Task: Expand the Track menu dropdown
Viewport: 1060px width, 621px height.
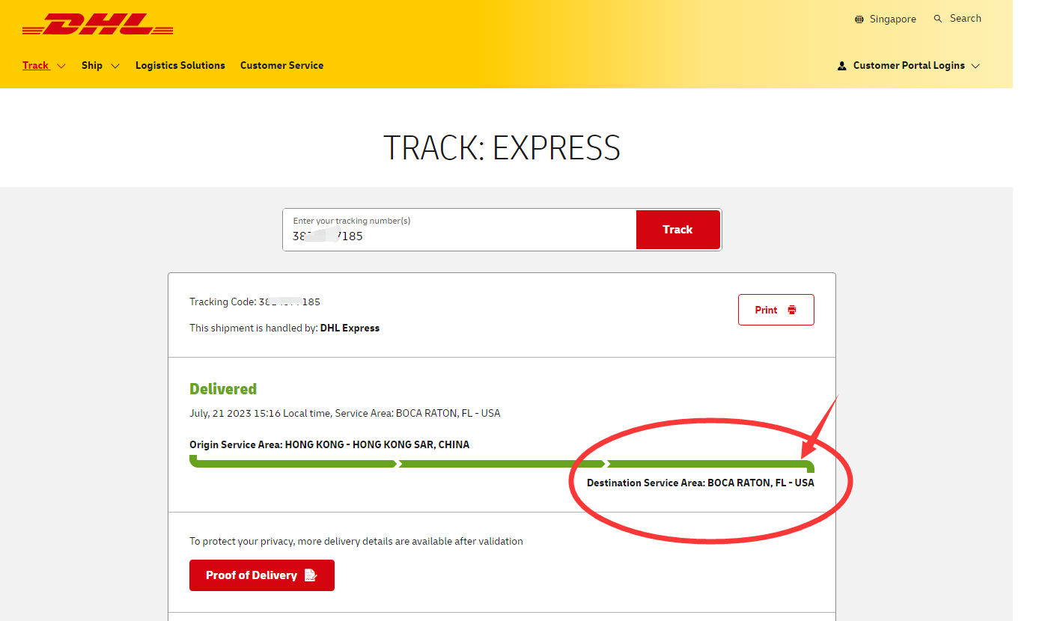Action: point(63,66)
